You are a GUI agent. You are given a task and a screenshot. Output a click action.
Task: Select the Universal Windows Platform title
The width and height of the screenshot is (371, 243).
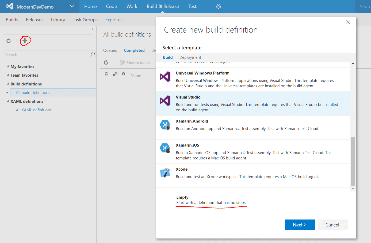[x=202, y=73]
